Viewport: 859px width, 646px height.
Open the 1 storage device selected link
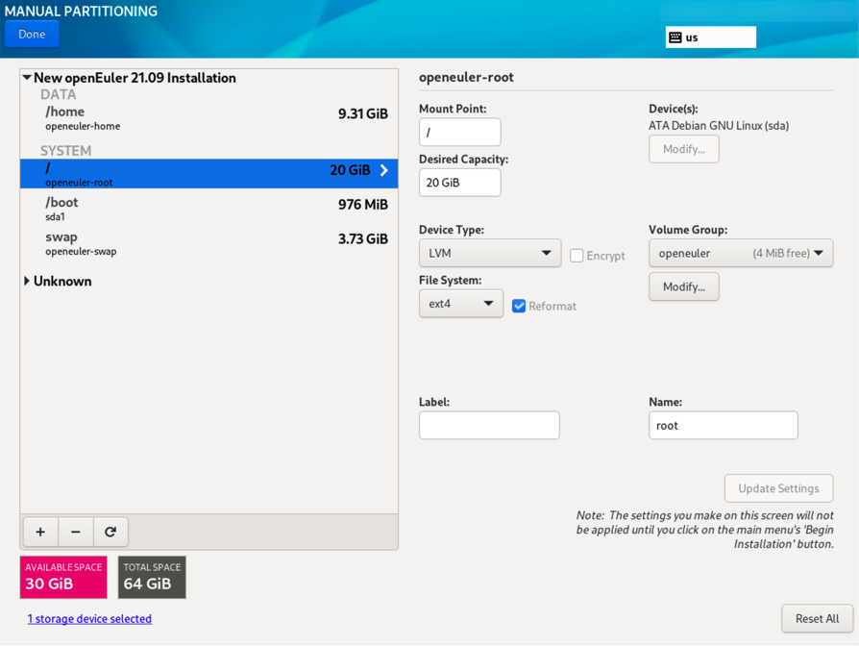90,619
